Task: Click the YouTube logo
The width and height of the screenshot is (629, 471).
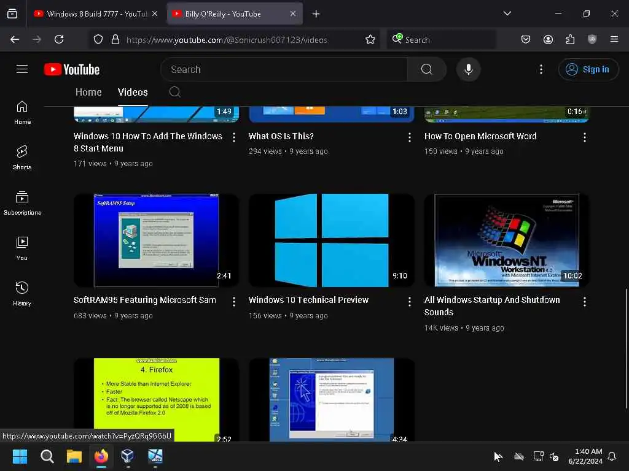Action: [72, 69]
